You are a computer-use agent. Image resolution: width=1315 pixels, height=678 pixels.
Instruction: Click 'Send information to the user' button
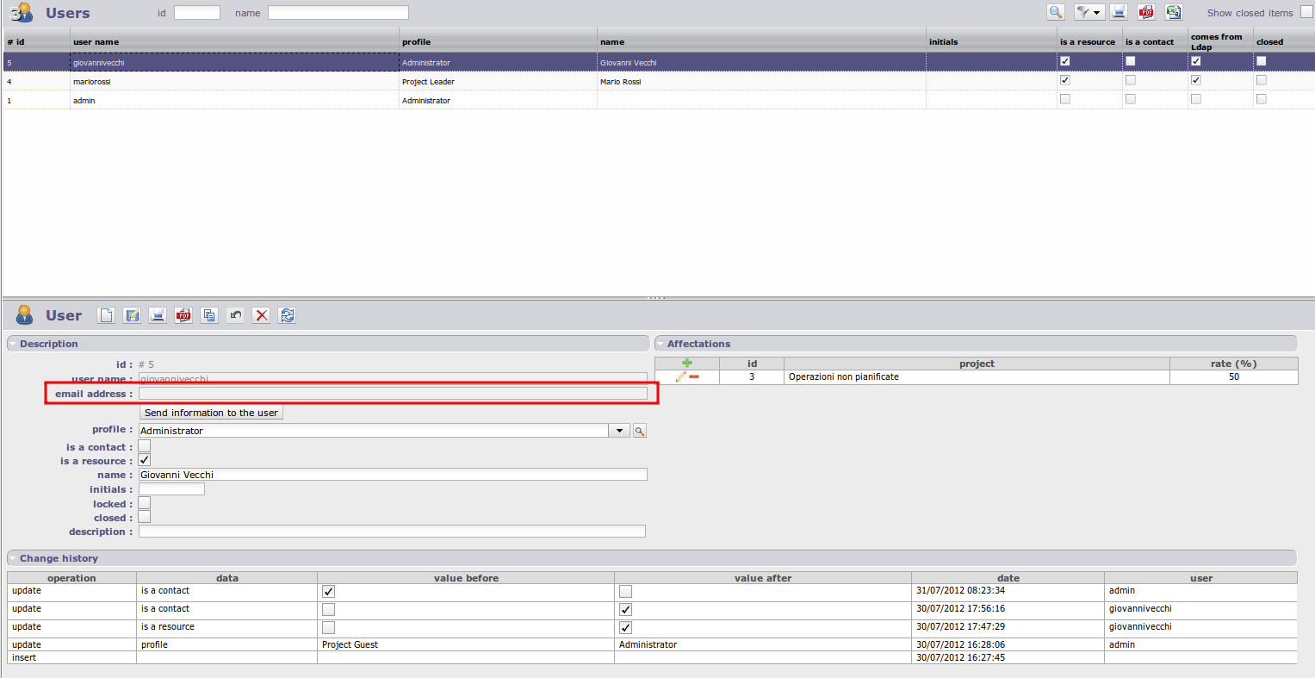pyautogui.click(x=211, y=413)
